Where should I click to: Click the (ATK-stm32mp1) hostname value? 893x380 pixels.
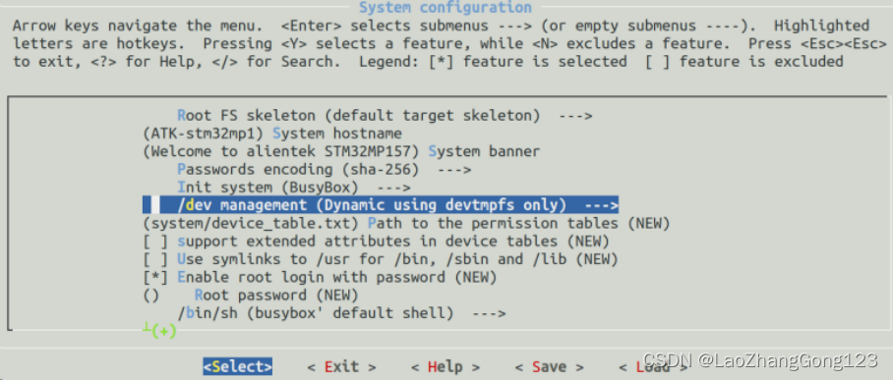click(203, 134)
